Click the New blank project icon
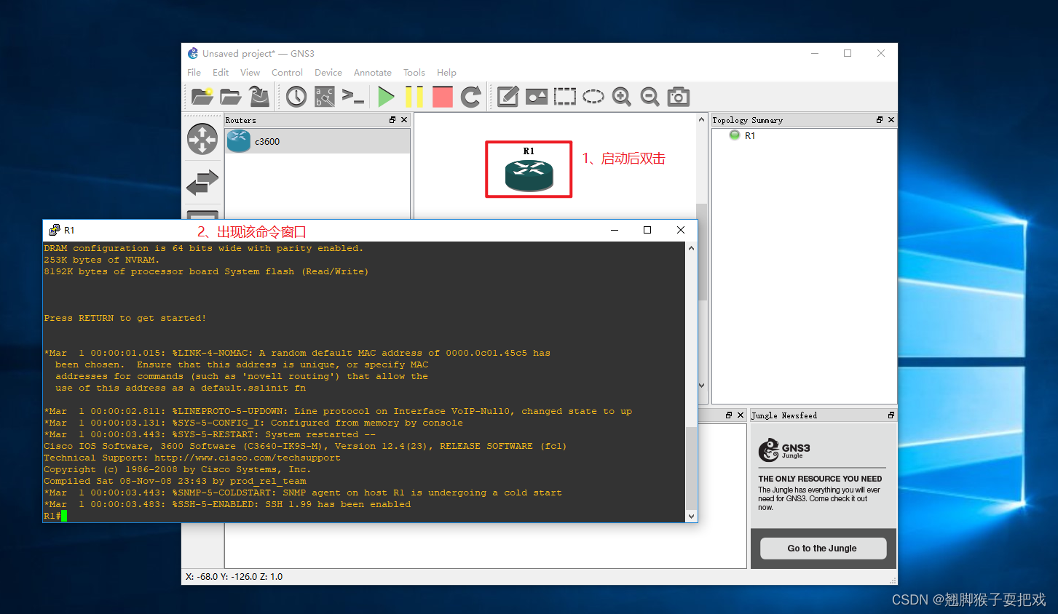This screenshot has width=1058, height=614. tap(202, 96)
